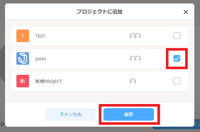This screenshot has width=200, height=132.
Task: Select the TEST project name
Action: coord(40,36)
